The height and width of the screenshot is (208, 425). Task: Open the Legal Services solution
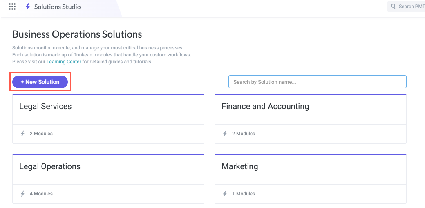click(x=45, y=106)
